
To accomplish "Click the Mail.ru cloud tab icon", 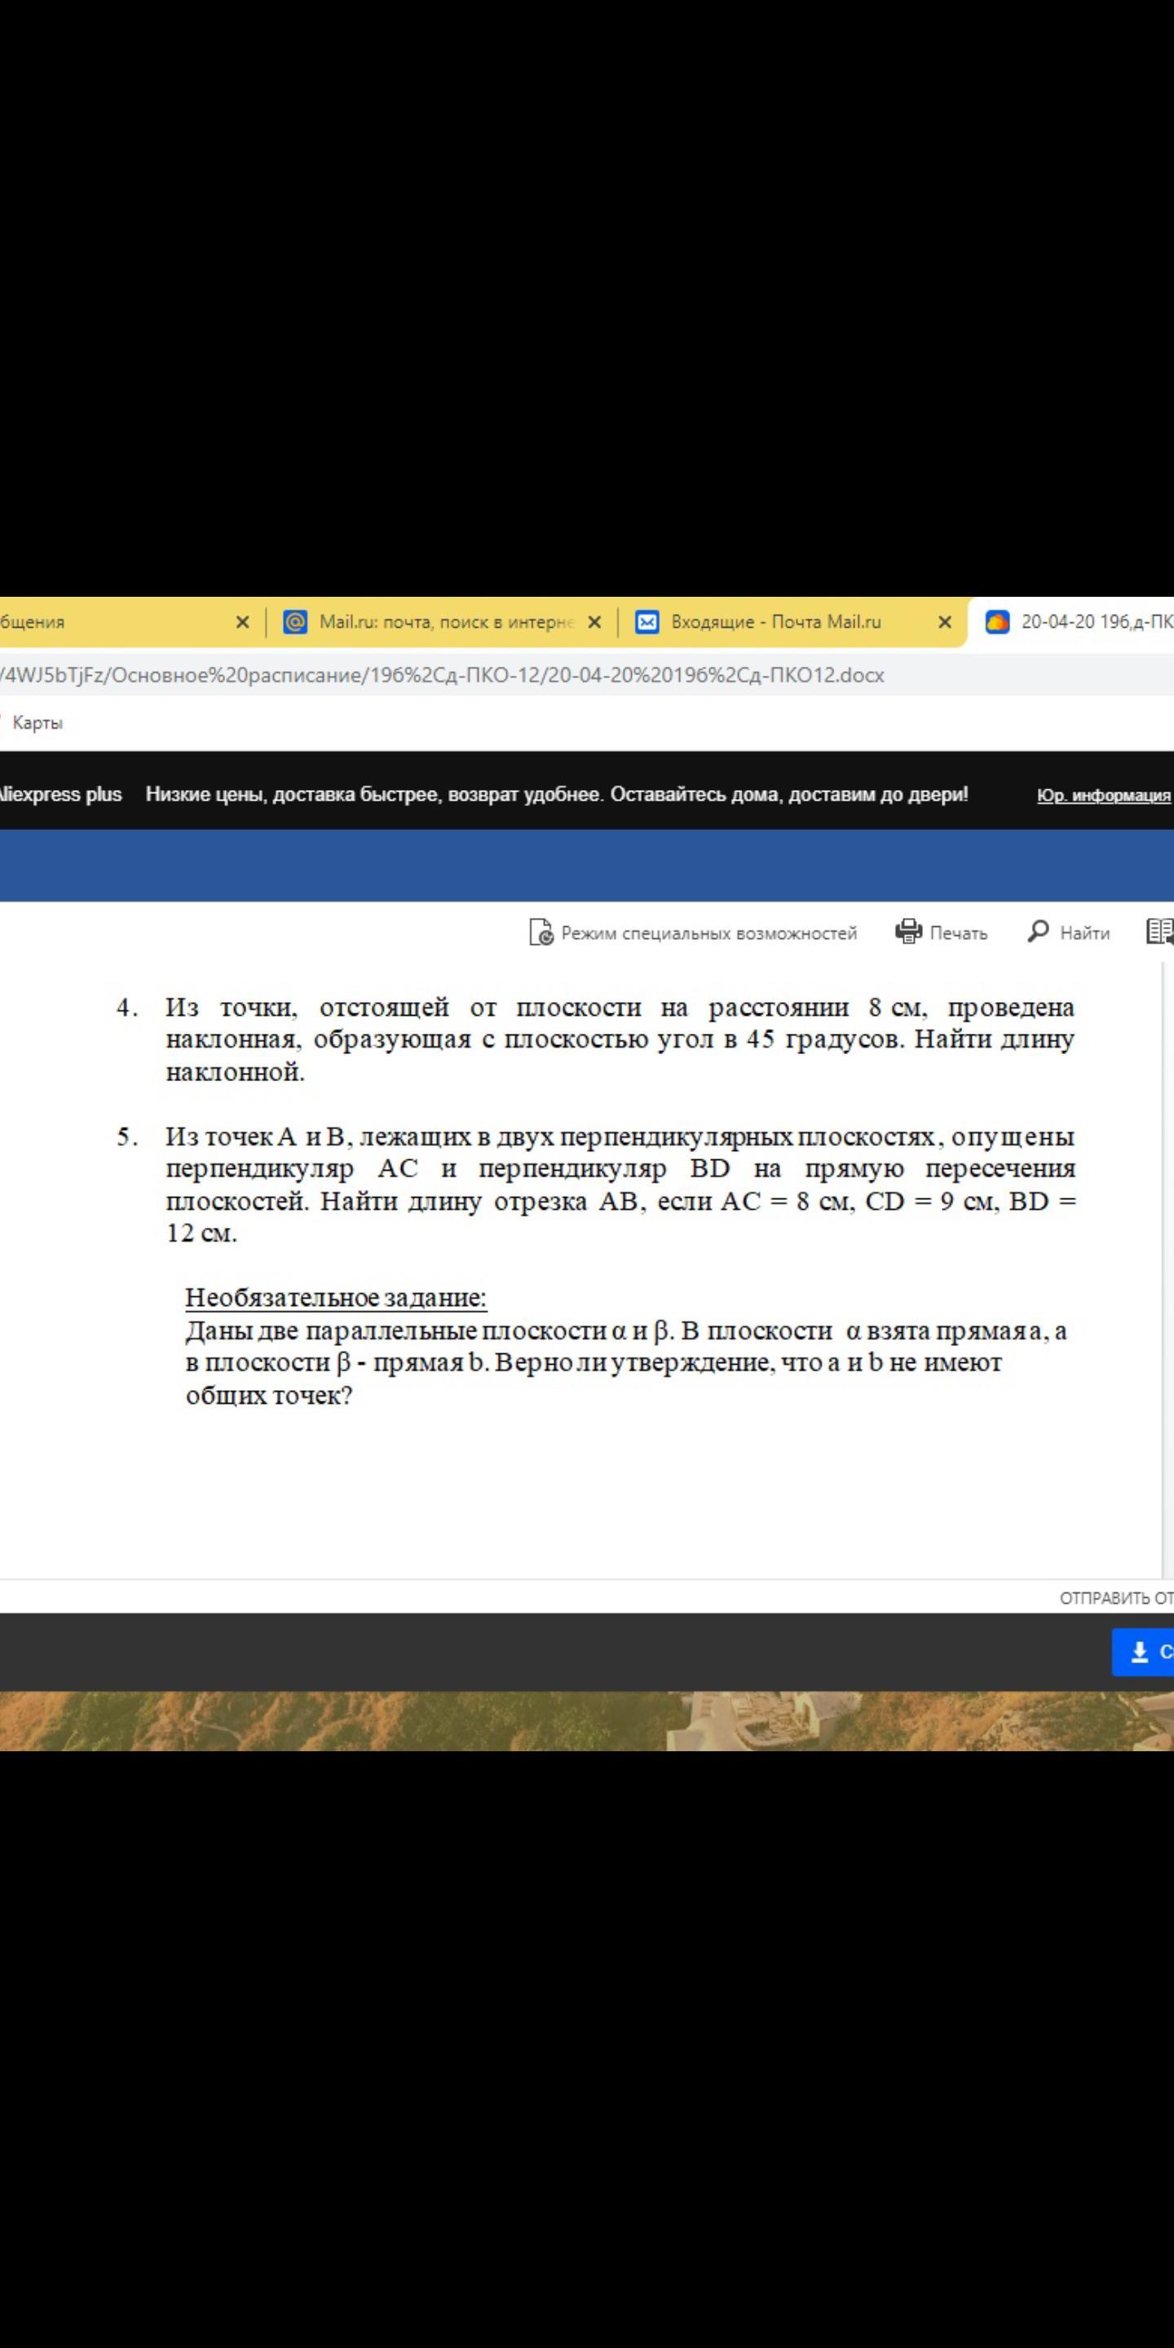I will 998,623.
